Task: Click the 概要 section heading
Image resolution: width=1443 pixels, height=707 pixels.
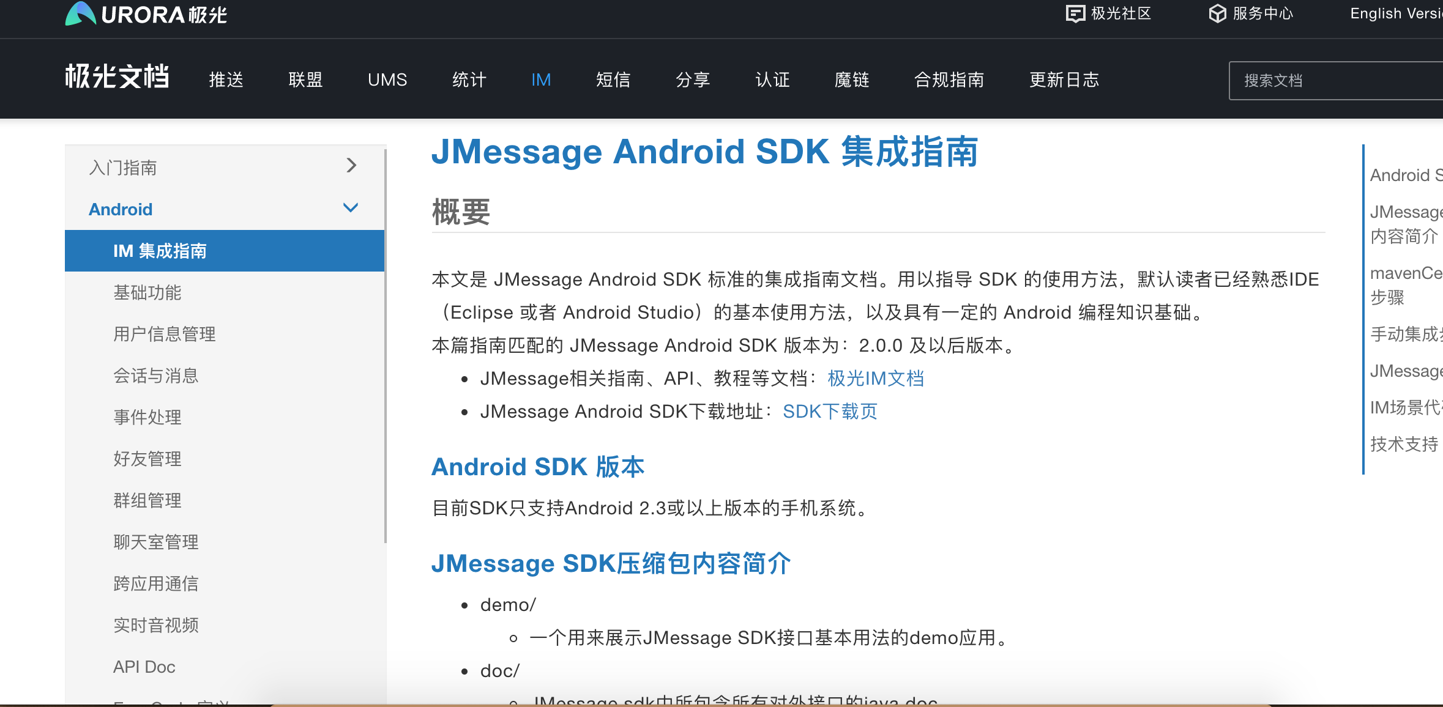Action: point(461,212)
